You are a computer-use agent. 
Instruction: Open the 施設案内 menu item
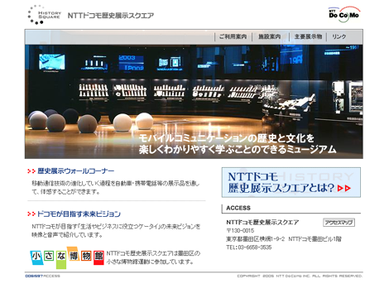[x=270, y=36]
